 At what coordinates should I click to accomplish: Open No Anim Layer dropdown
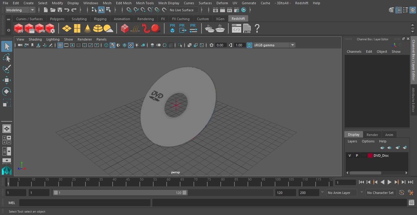click(x=342, y=193)
